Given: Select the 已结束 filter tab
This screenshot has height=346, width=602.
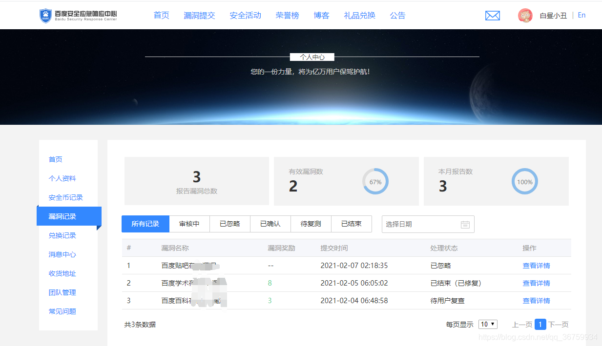Looking at the screenshot, I should coord(352,224).
